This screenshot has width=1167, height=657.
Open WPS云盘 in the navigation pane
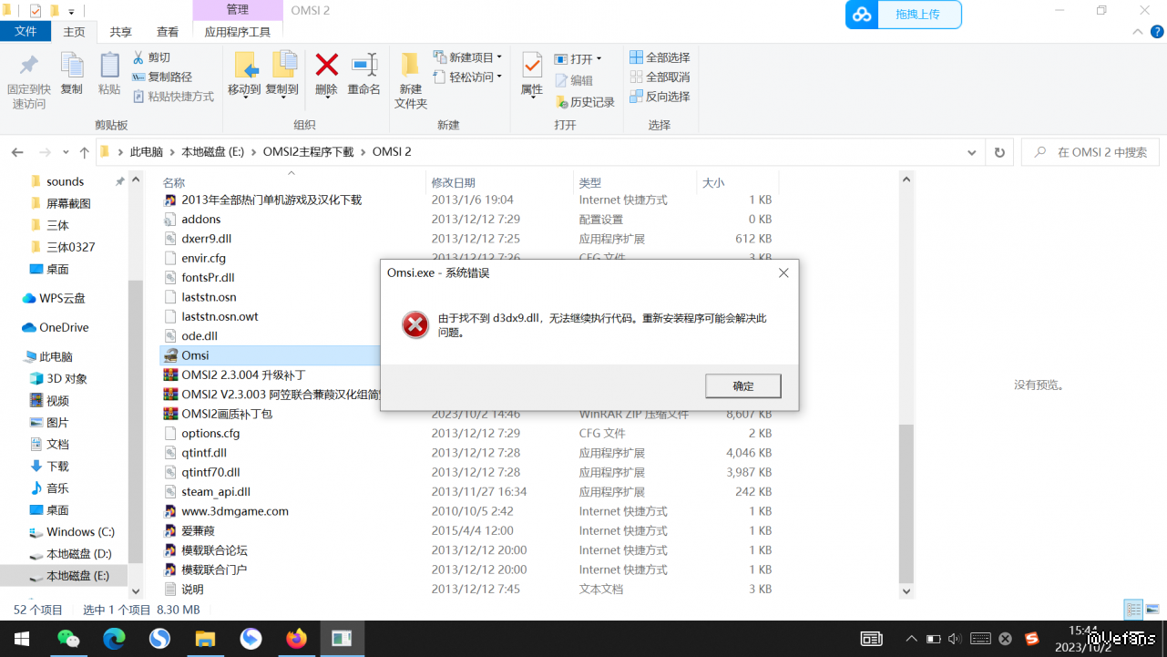pos(62,298)
